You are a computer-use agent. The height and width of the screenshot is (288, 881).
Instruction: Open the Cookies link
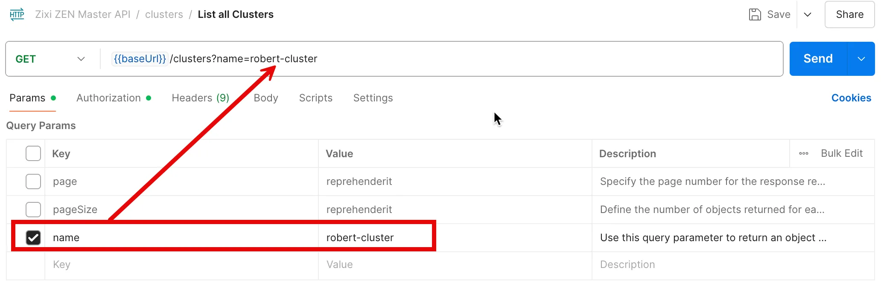click(x=851, y=98)
